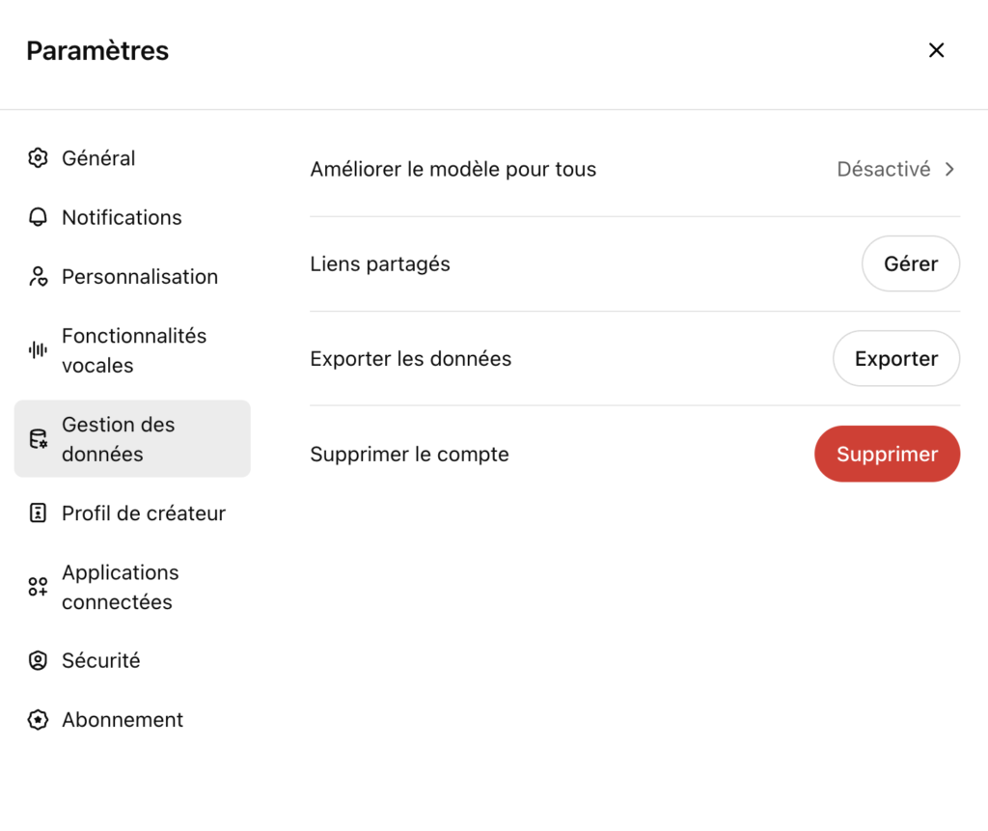Image resolution: width=988 pixels, height=831 pixels.
Task: Click the Applications connectées apps icon
Action: (38, 586)
